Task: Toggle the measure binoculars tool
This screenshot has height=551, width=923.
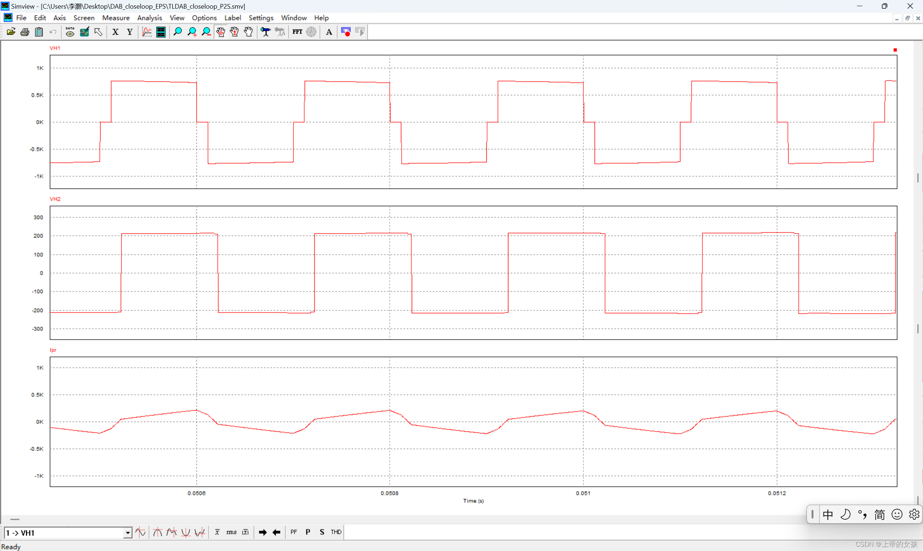Action: (x=265, y=32)
